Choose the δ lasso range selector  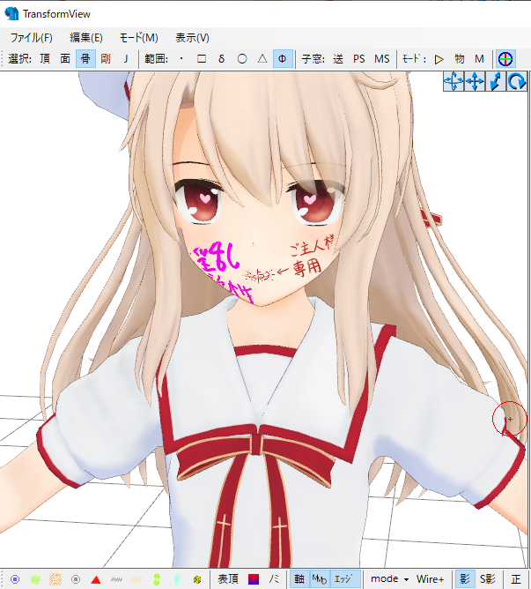pyautogui.click(x=221, y=59)
